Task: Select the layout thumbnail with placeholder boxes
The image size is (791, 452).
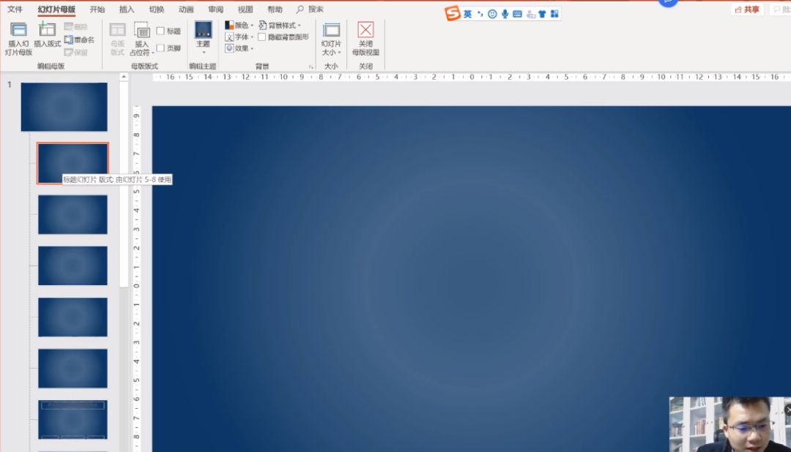Action: (73, 420)
